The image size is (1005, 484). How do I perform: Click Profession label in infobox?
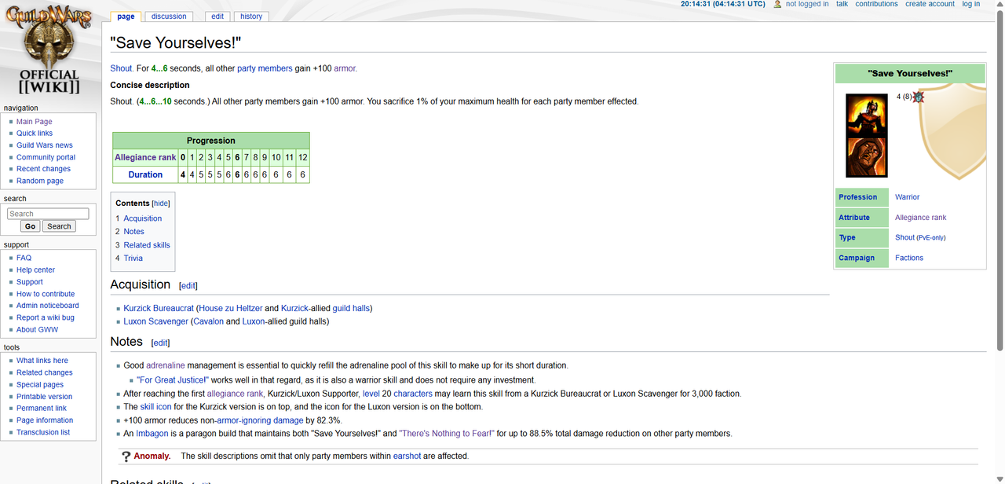[858, 197]
